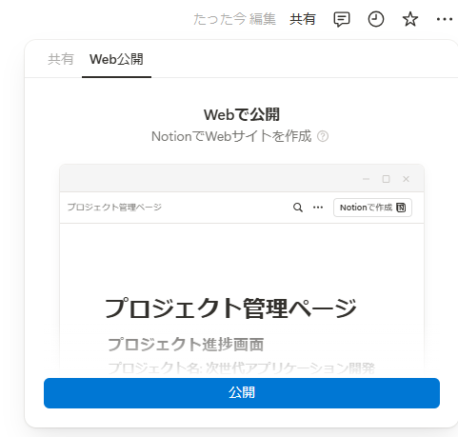Click the blue 公開 publish button

[242, 393]
